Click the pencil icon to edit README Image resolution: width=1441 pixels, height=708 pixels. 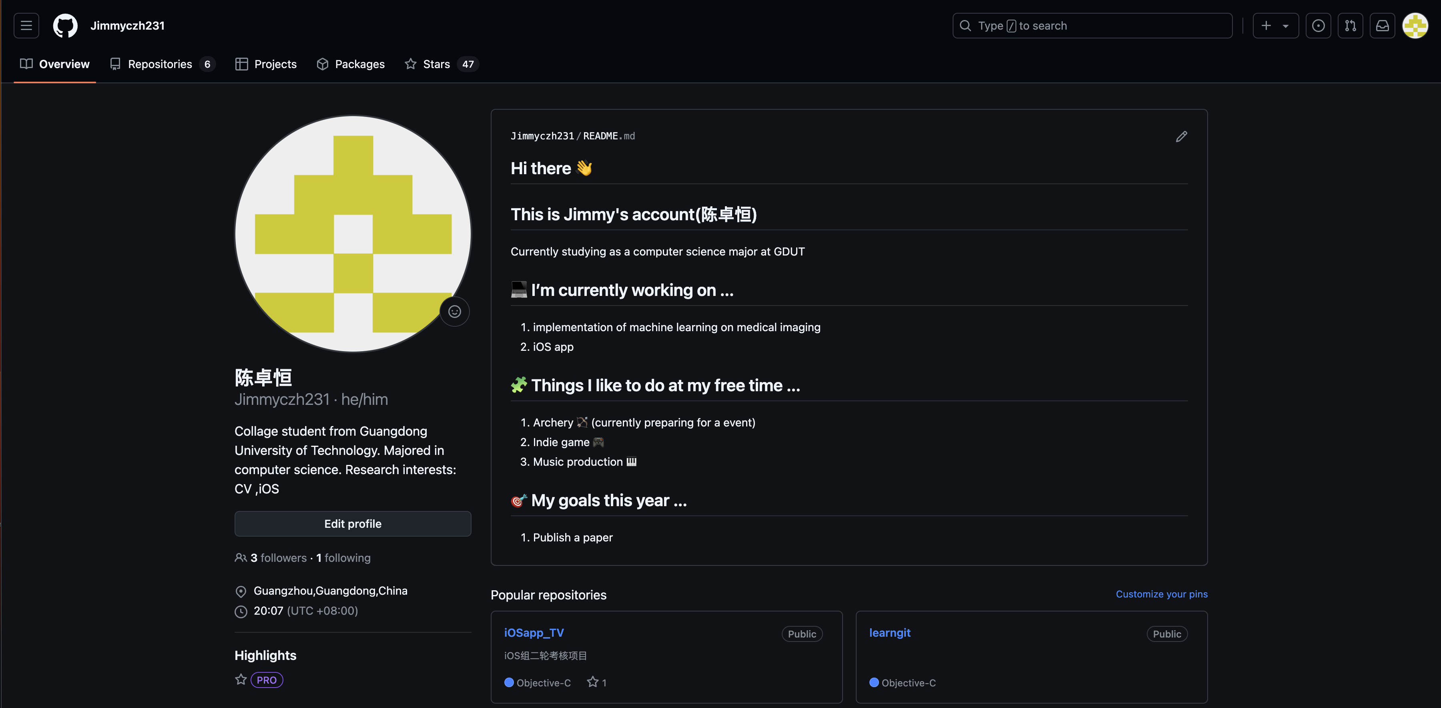pos(1181,137)
